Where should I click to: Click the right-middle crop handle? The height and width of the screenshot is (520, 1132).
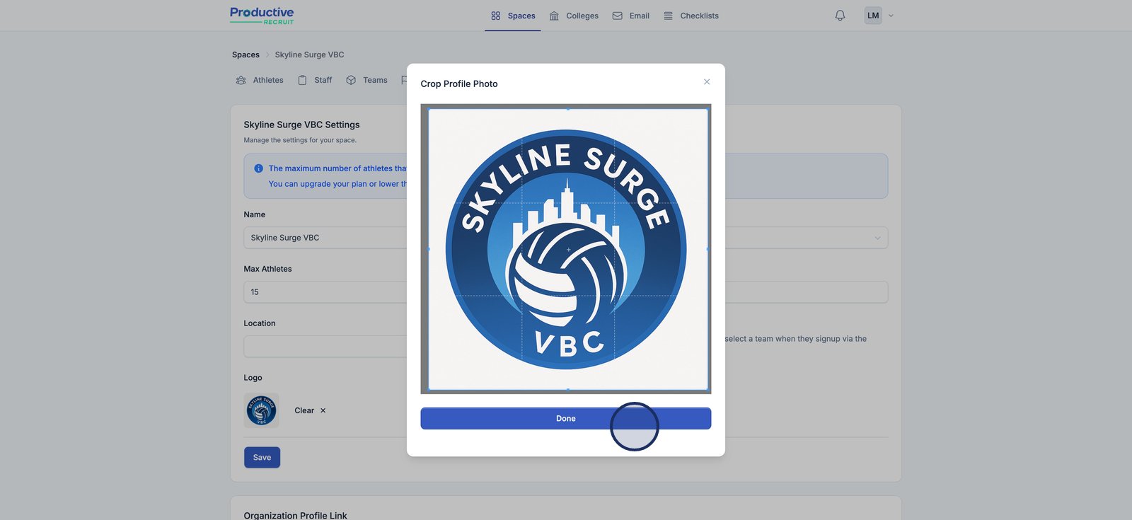(707, 249)
